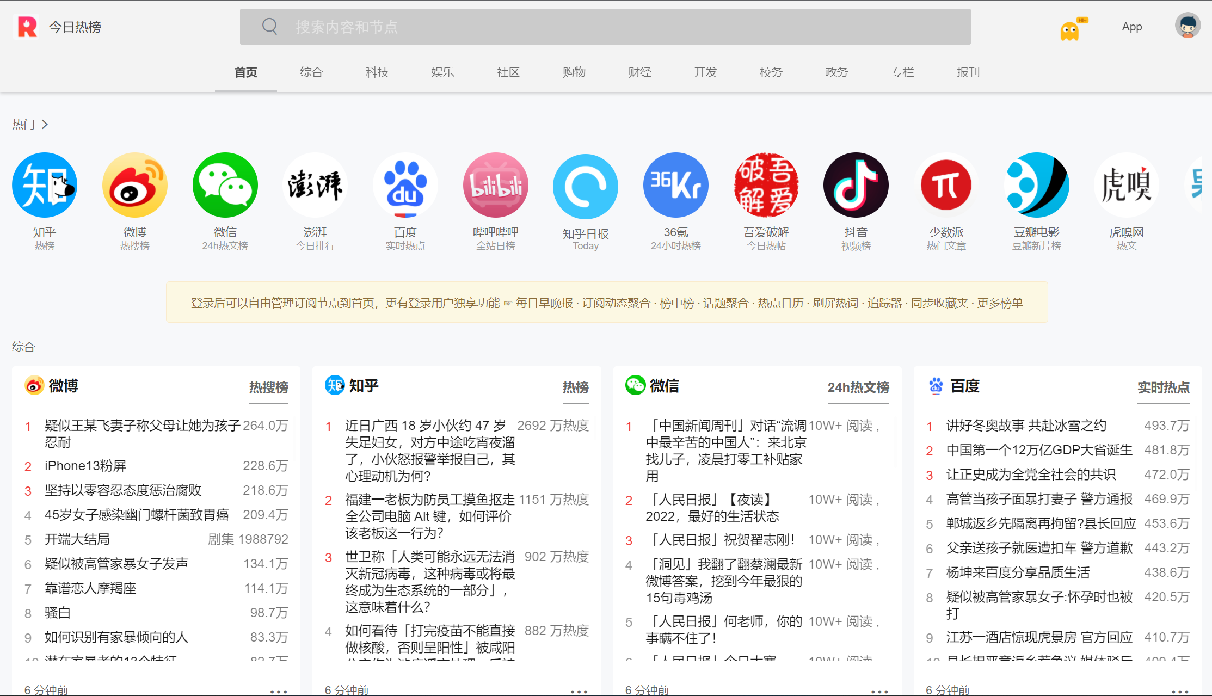
Task: Switch to the 校务 tab
Action: [771, 72]
